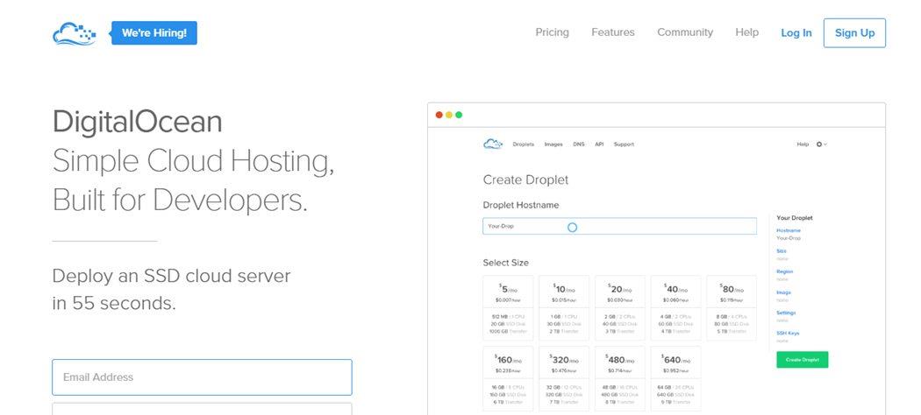
Task: Click Image in Your Droplet summary
Action: point(783,292)
